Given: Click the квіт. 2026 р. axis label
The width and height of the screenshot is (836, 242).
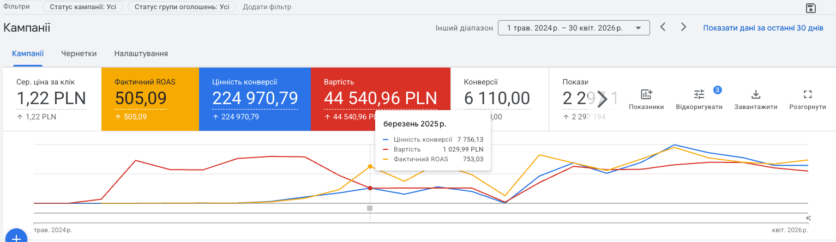Looking at the screenshot, I should coord(789,230).
